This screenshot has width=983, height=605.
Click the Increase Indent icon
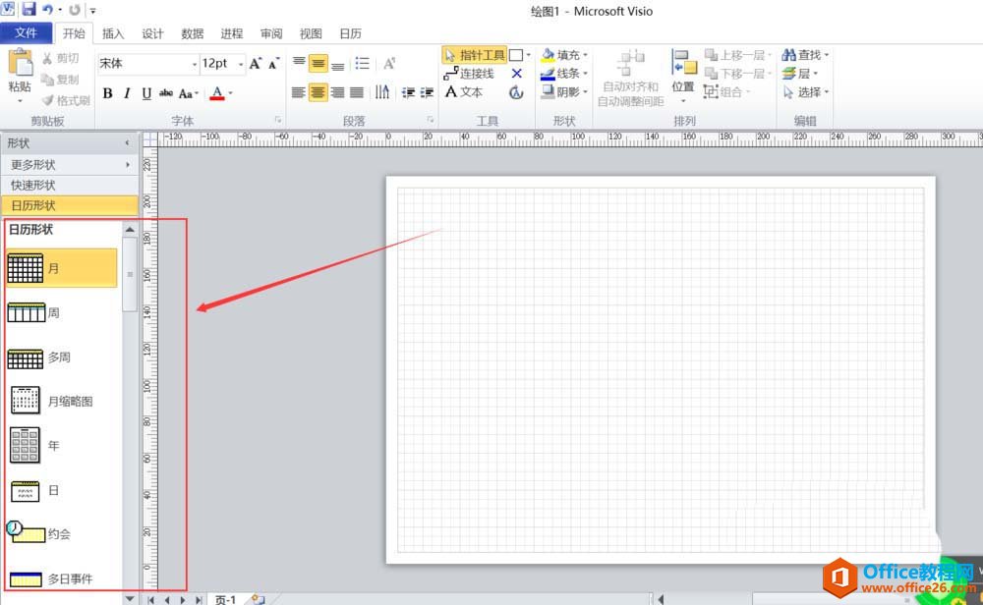pos(427,93)
